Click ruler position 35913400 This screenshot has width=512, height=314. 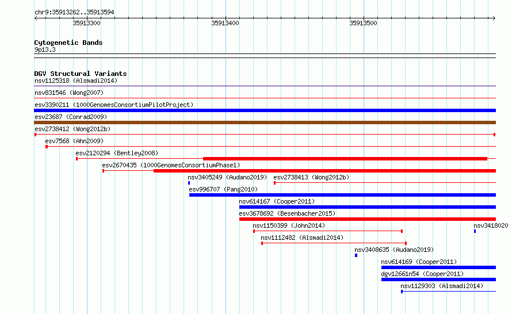click(225, 23)
